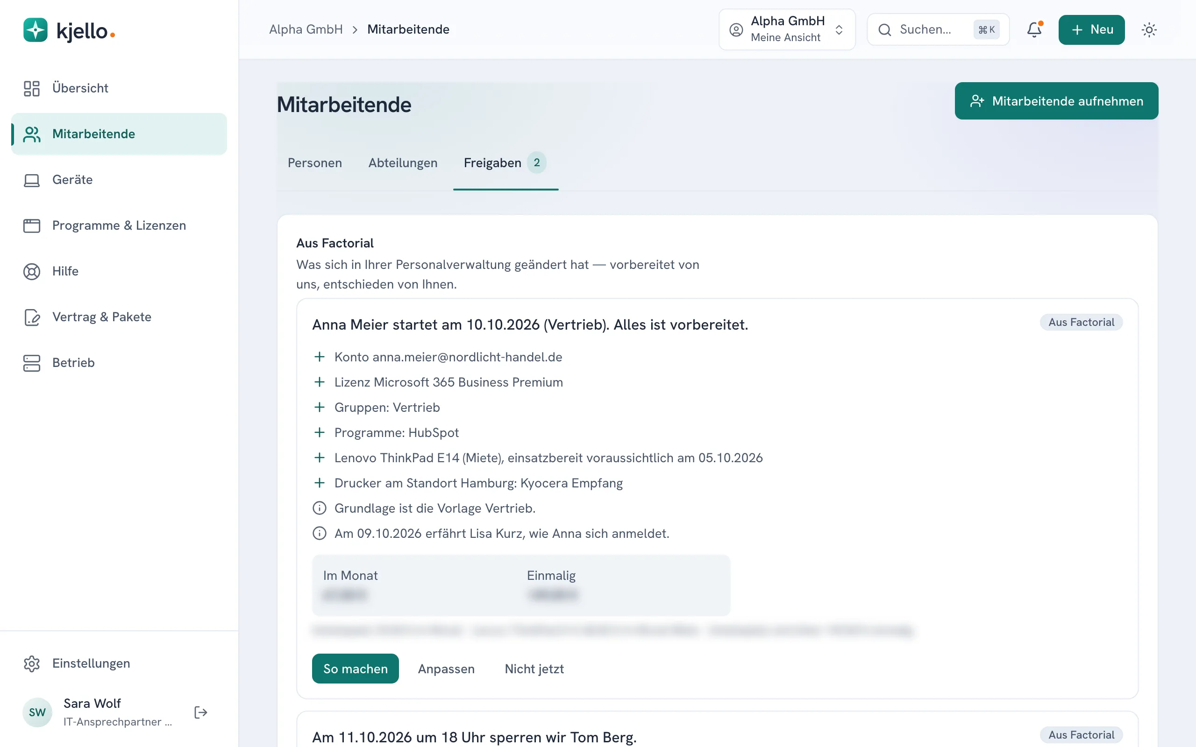Viewport: 1196px width, 747px height.
Task: Open Betrieb server icon
Action: pos(32,363)
